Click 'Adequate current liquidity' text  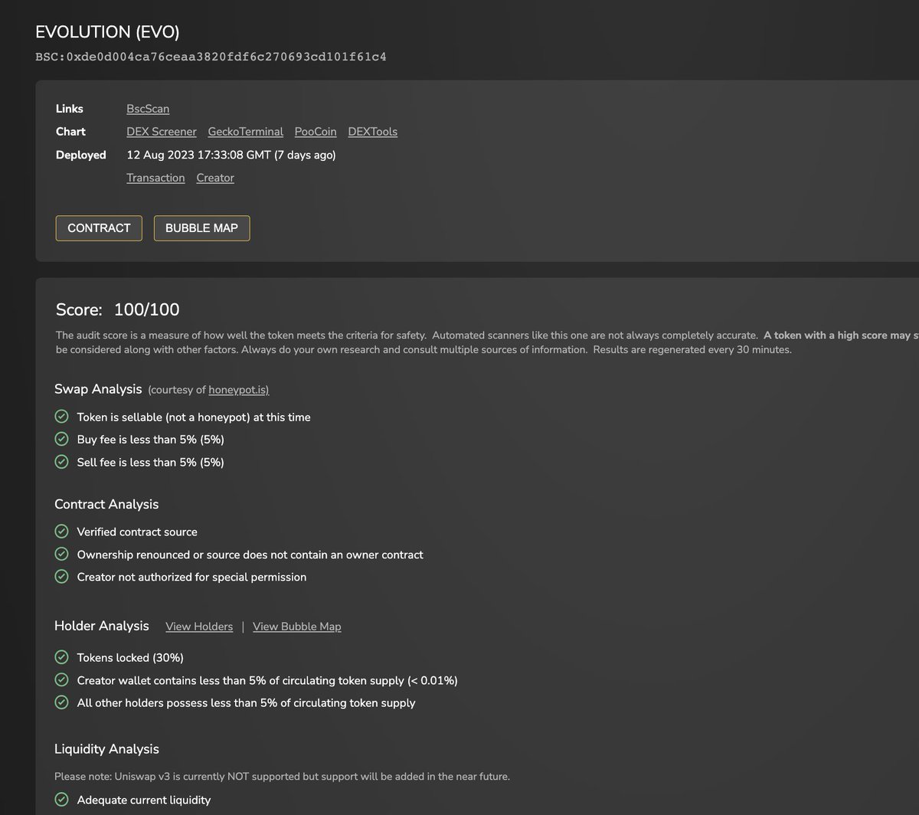[x=144, y=800]
